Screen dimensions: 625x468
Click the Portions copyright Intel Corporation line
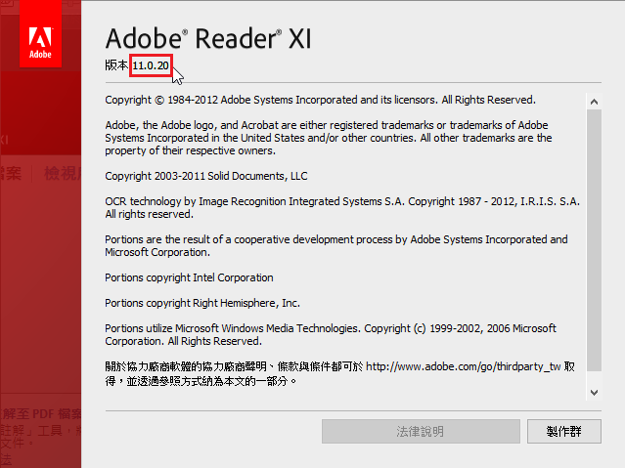[189, 277]
